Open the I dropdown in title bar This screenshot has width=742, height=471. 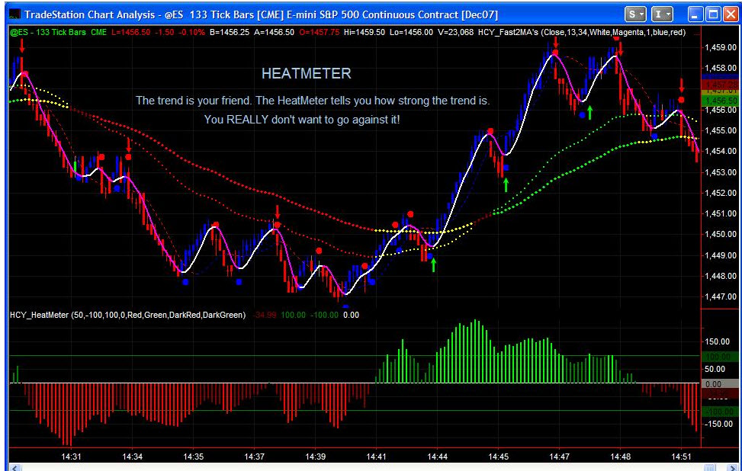tap(662, 14)
